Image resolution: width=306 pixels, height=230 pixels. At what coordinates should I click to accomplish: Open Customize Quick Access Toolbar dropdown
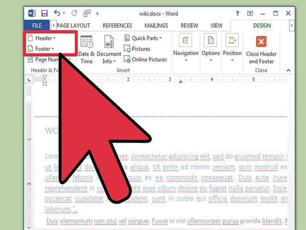coord(97,13)
